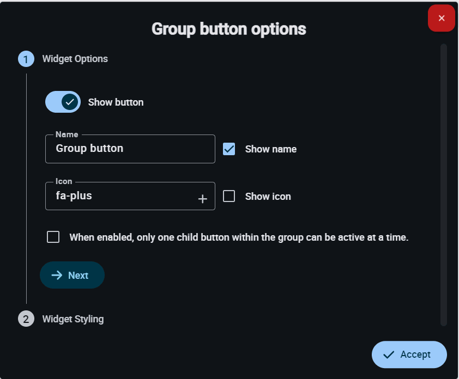459x379 pixels.
Task: Uncheck the Show name checkbox
Action: (x=229, y=149)
